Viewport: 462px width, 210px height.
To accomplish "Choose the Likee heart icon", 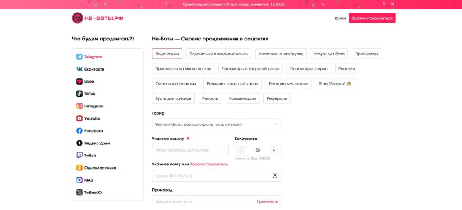I will 79,82.
